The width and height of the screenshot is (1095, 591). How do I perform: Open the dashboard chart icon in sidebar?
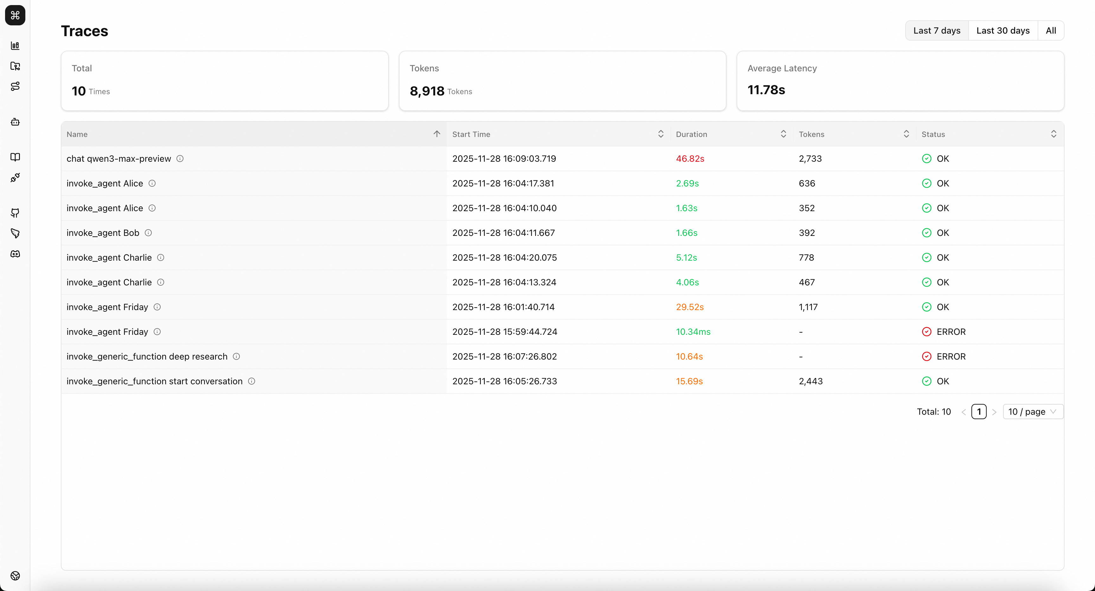pos(15,46)
